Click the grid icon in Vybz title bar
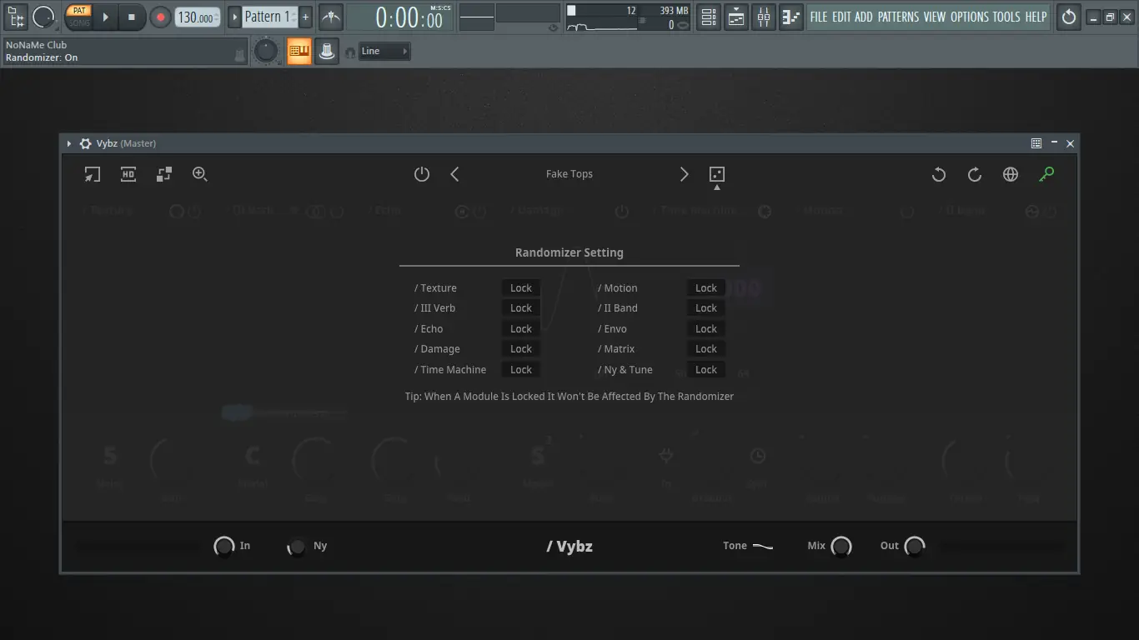The image size is (1139, 640). point(1036,143)
